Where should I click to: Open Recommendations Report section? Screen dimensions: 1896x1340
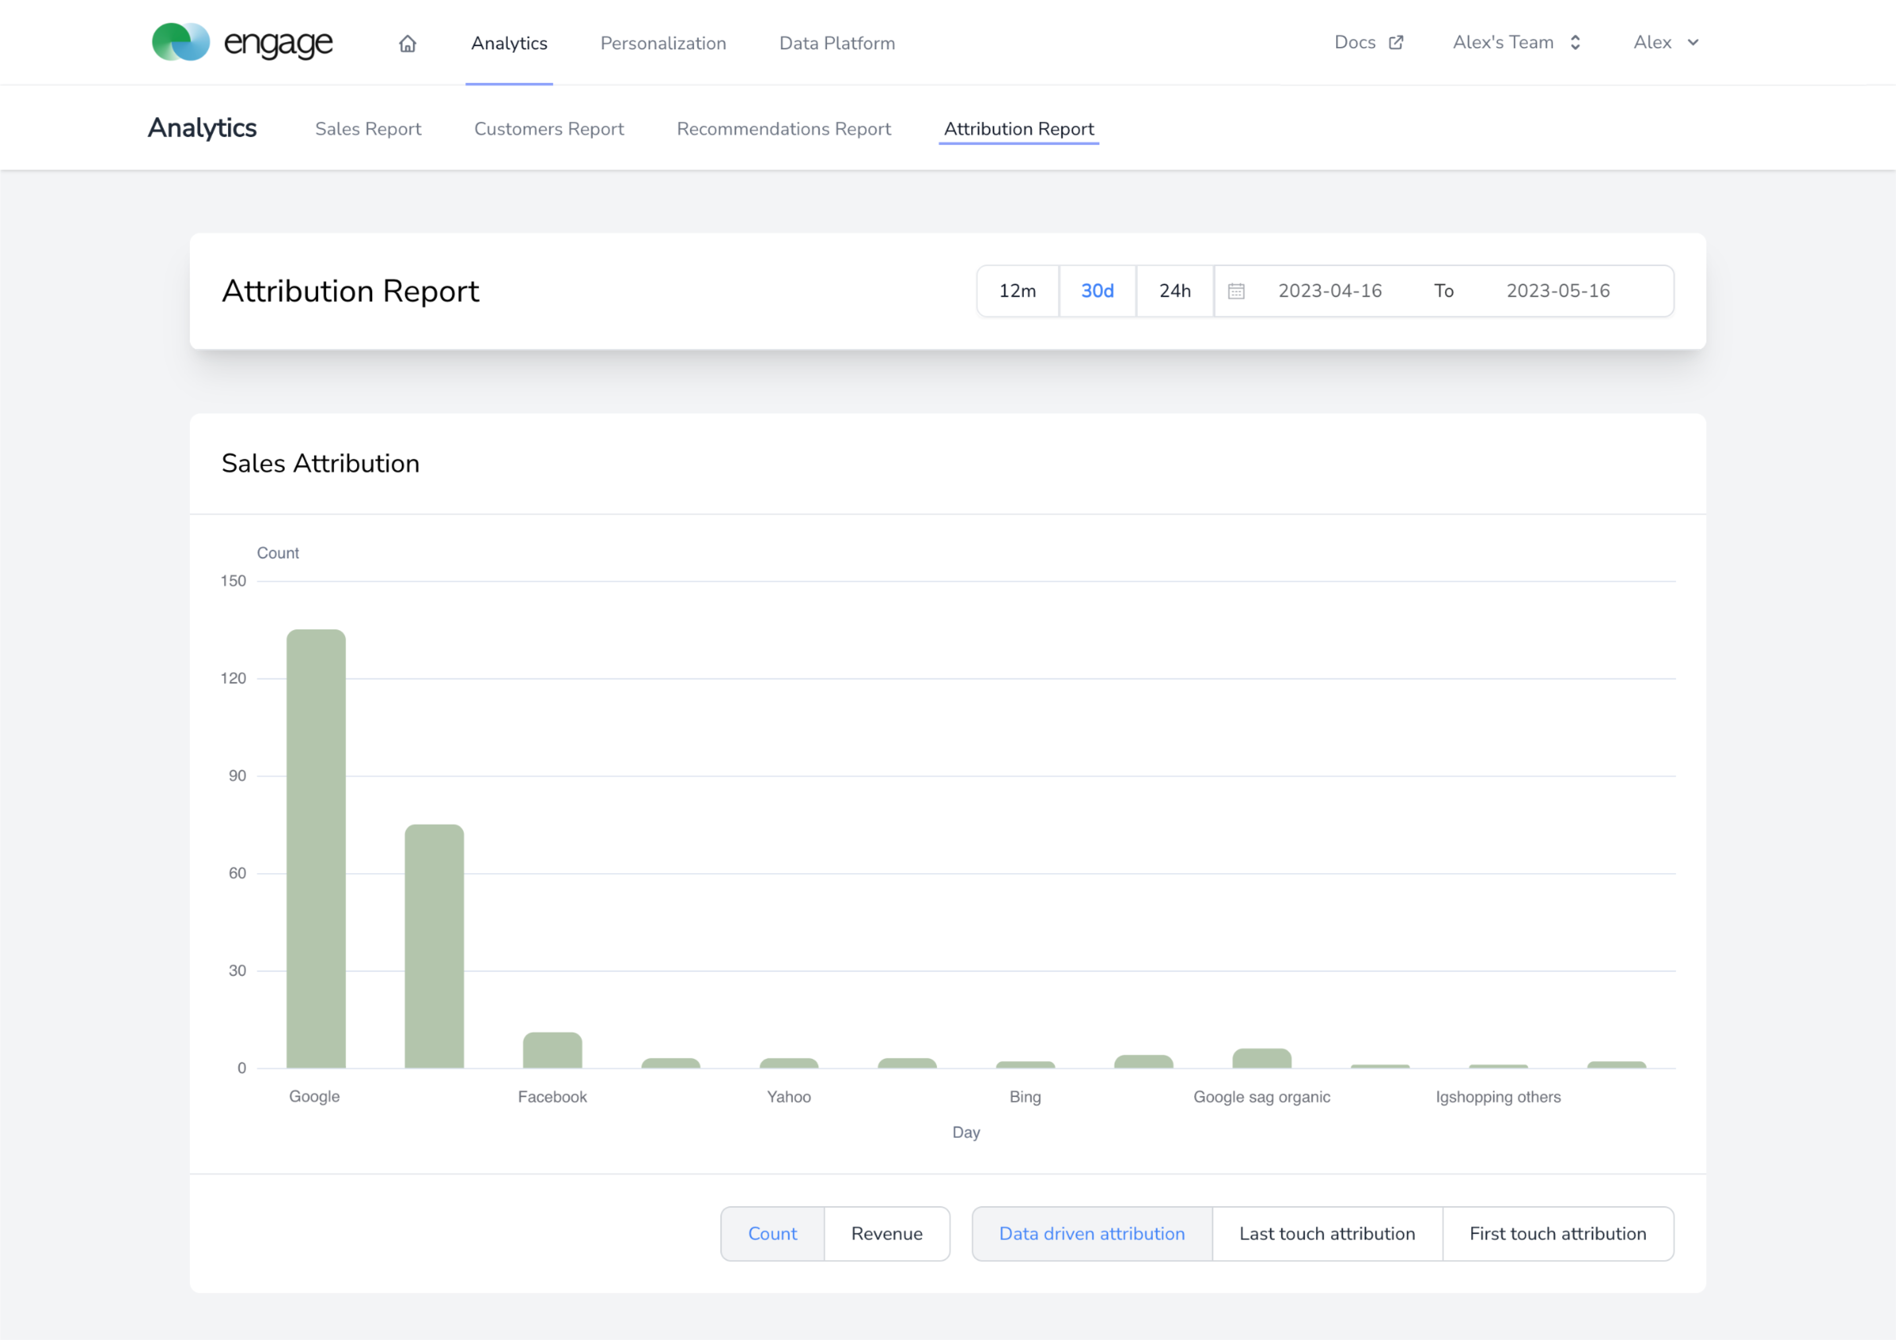pos(784,129)
